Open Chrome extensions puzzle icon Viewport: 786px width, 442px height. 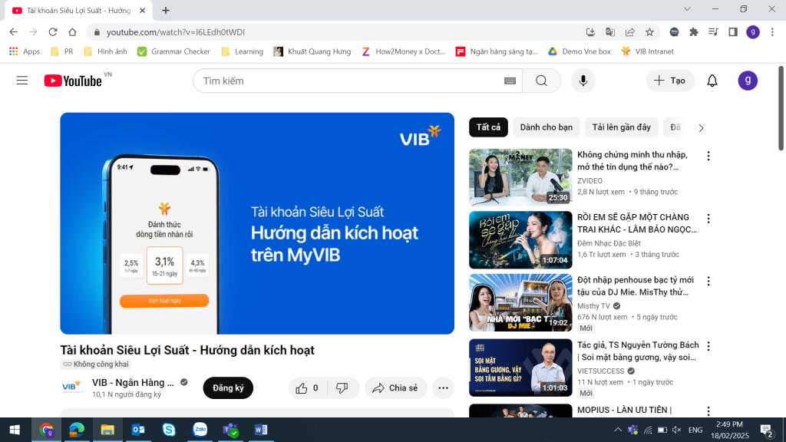(x=694, y=32)
